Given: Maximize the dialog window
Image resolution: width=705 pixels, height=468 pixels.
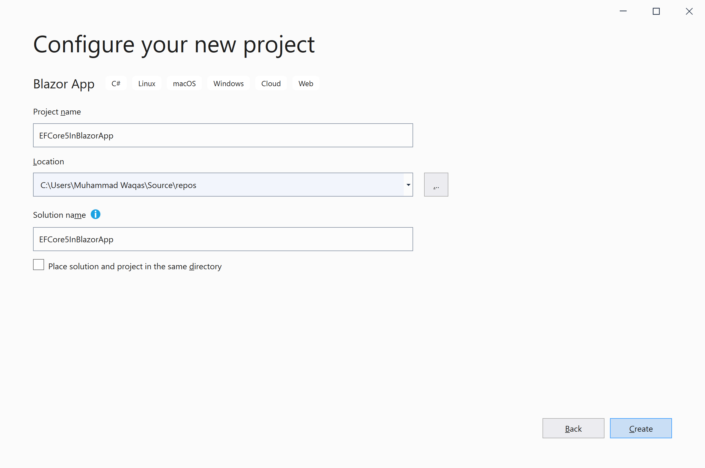Looking at the screenshot, I should click(x=656, y=11).
